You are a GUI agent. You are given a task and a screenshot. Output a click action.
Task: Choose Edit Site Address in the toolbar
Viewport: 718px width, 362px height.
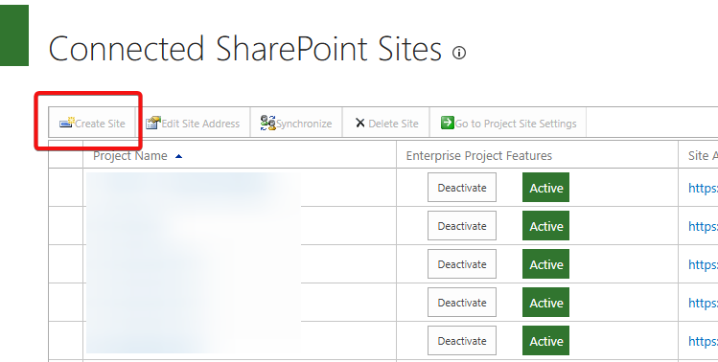(193, 124)
